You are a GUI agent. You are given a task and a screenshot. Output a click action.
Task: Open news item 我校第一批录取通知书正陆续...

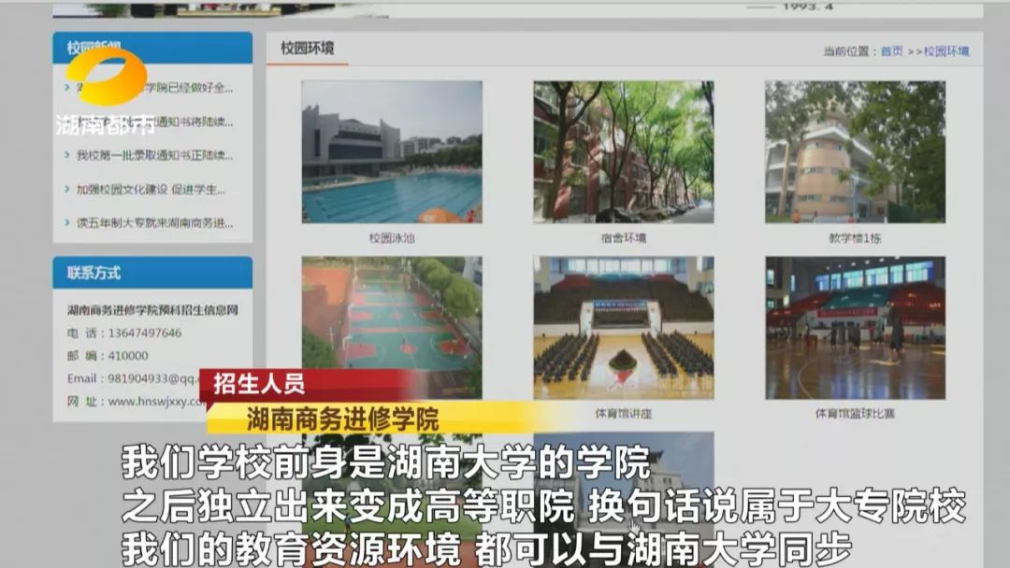(x=154, y=155)
